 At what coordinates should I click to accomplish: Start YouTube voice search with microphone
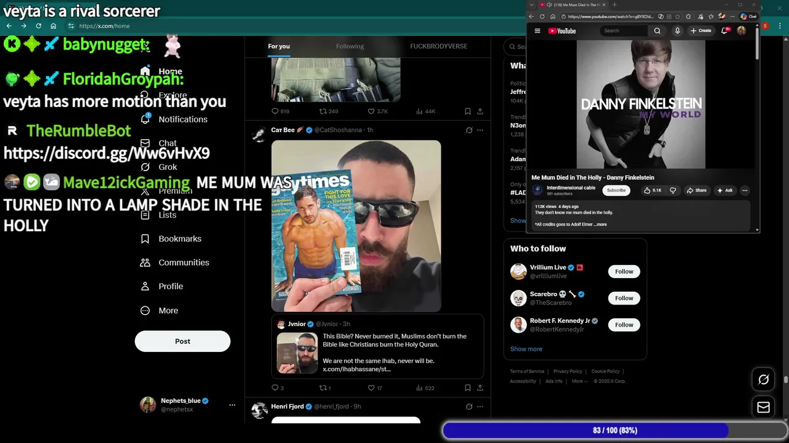(677, 31)
